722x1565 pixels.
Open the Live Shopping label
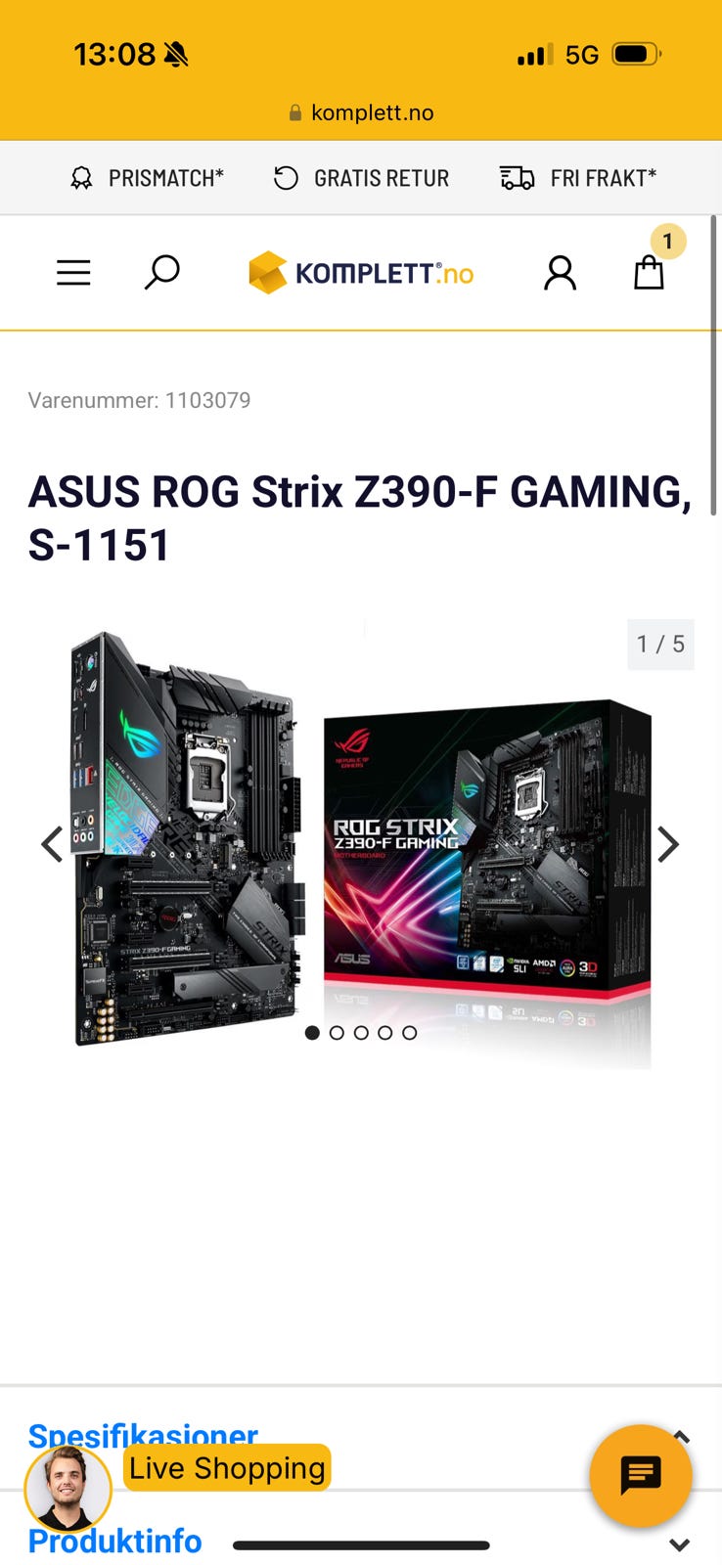(x=227, y=1467)
